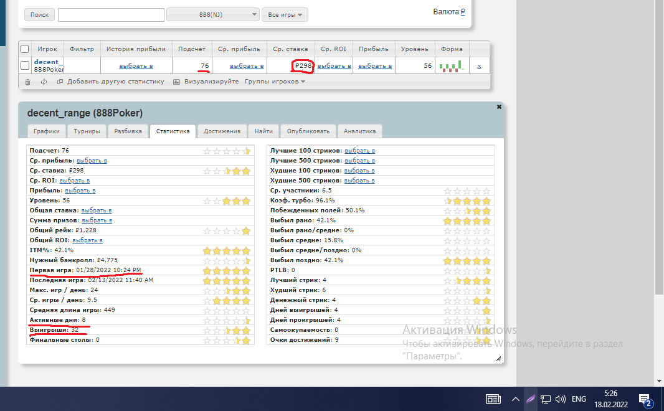The width and height of the screenshot is (664, 411).
Task: Click выбрать в next to Худшие 100 стриков
Action: click(x=359, y=171)
